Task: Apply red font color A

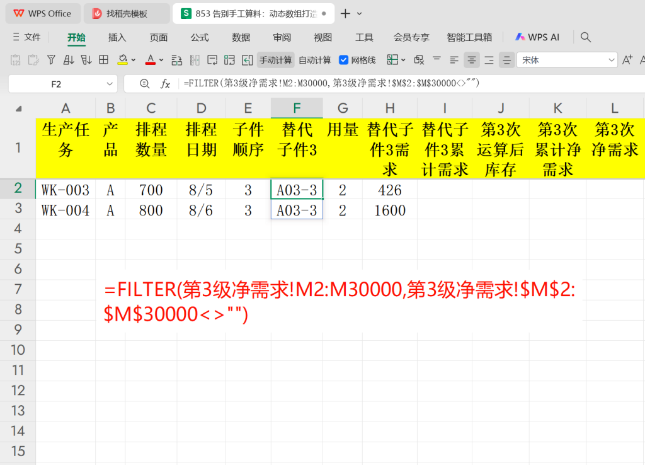Action: click(x=151, y=60)
